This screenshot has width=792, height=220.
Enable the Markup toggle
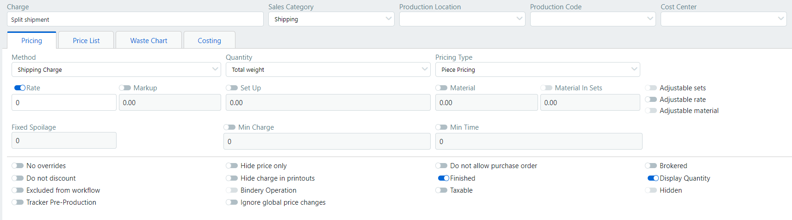click(125, 88)
